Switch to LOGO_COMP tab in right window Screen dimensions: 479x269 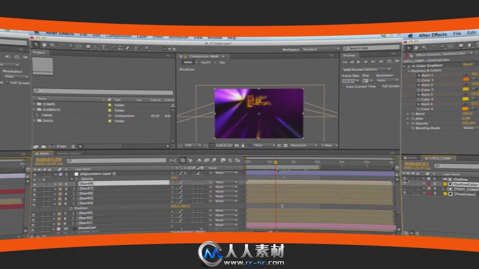pyautogui.click(x=440, y=158)
